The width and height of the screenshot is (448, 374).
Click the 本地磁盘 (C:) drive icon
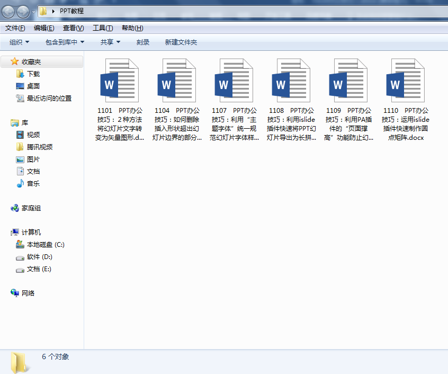[x=20, y=244]
